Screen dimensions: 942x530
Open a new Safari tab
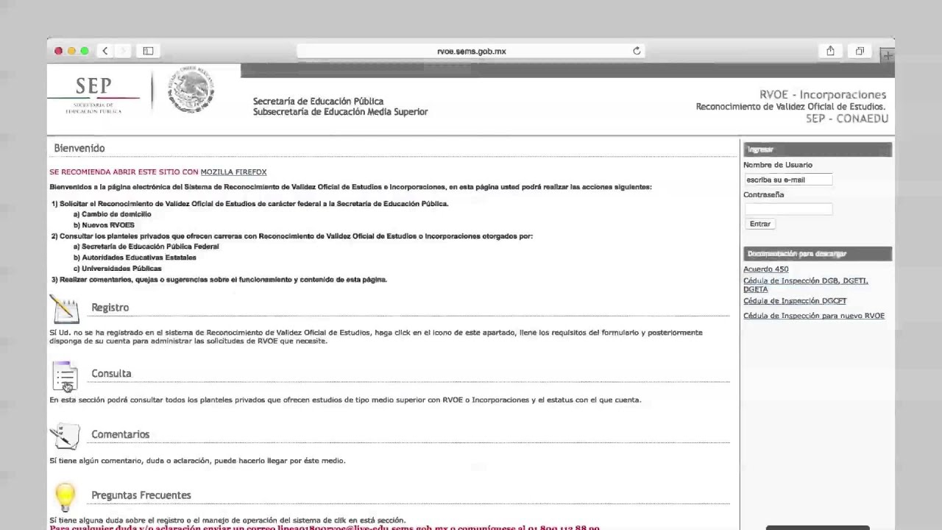pos(888,55)
